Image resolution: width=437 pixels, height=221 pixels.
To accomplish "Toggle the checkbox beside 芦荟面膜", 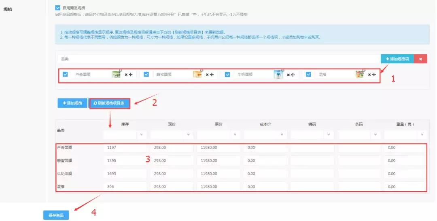I will [x=65, y=74].
